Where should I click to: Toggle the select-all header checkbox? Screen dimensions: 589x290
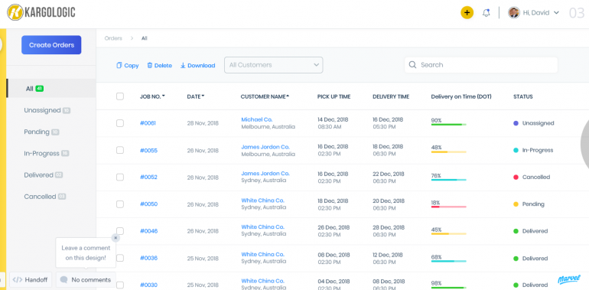[120, 96]
